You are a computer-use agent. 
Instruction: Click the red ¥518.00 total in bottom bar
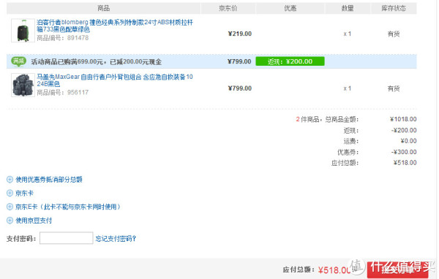click(x=334, y=270)
